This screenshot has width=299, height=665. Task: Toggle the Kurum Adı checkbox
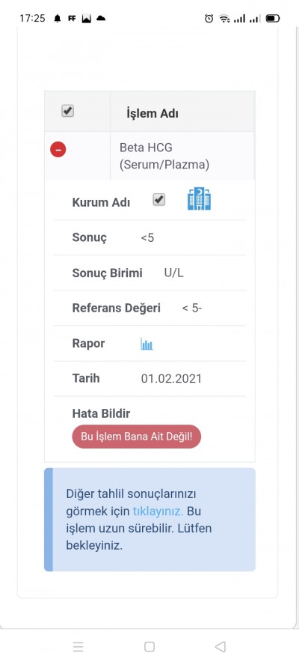159,200
